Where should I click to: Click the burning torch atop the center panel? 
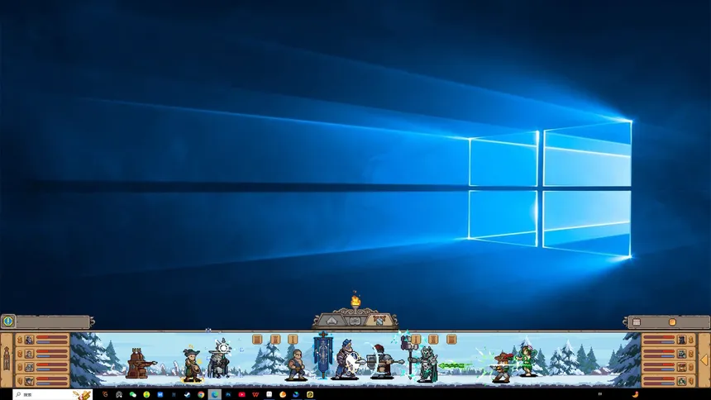point(355,299)
